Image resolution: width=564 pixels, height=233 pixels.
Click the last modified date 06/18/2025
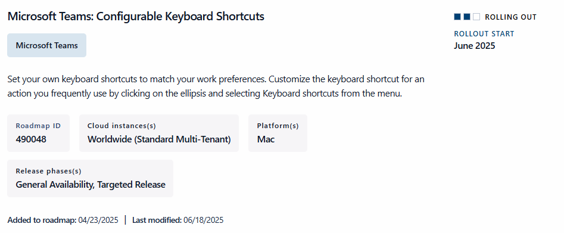click(204, 220)
